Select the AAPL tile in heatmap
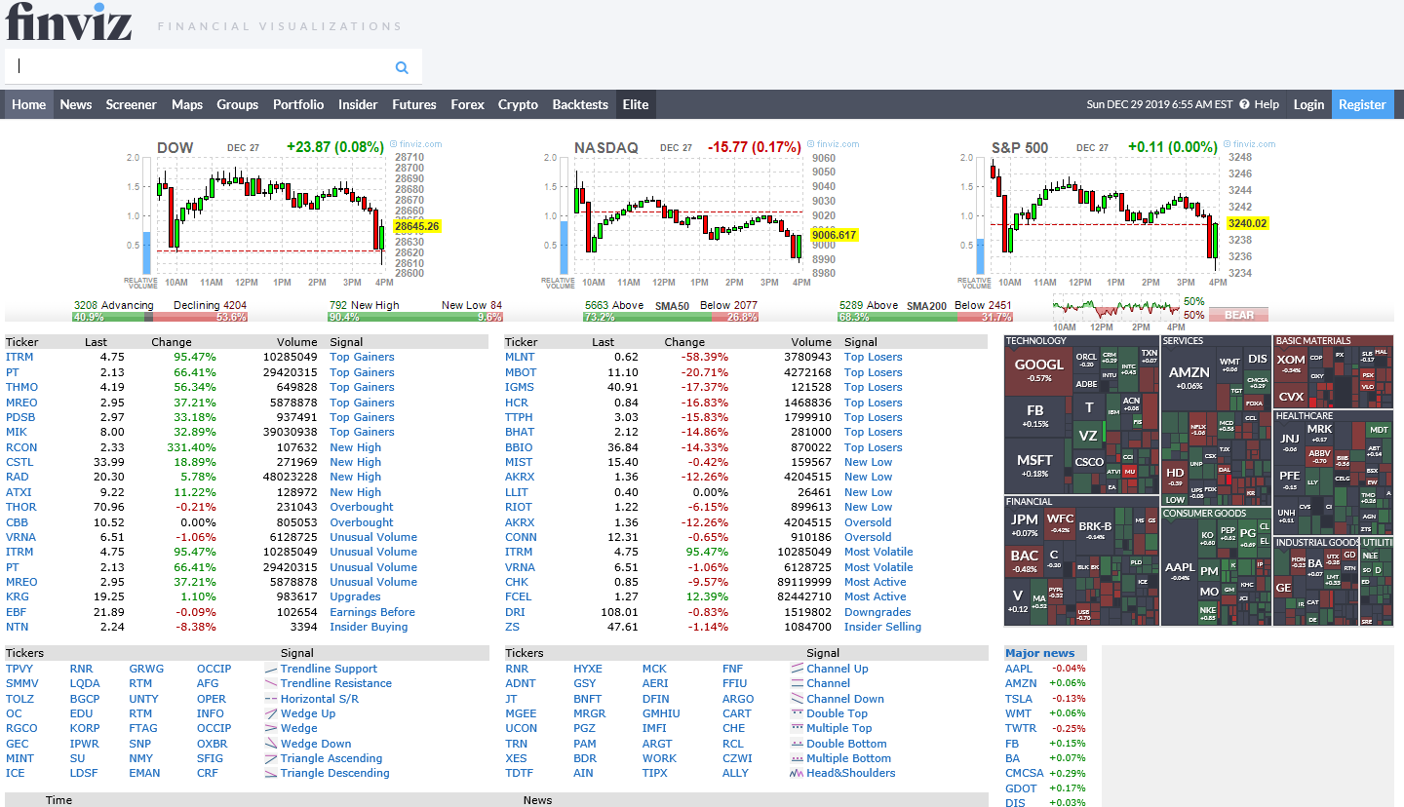Viewport: 1404px width, 807px height. (1180, 570)
